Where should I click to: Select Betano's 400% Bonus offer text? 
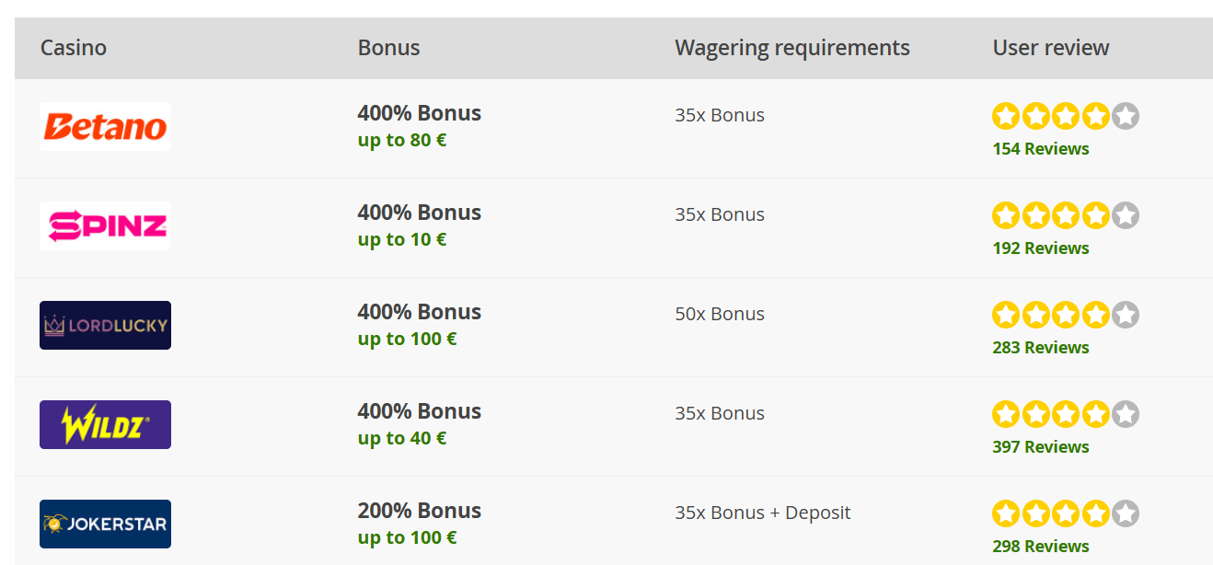pyautogui.click(x=420, y=113)
